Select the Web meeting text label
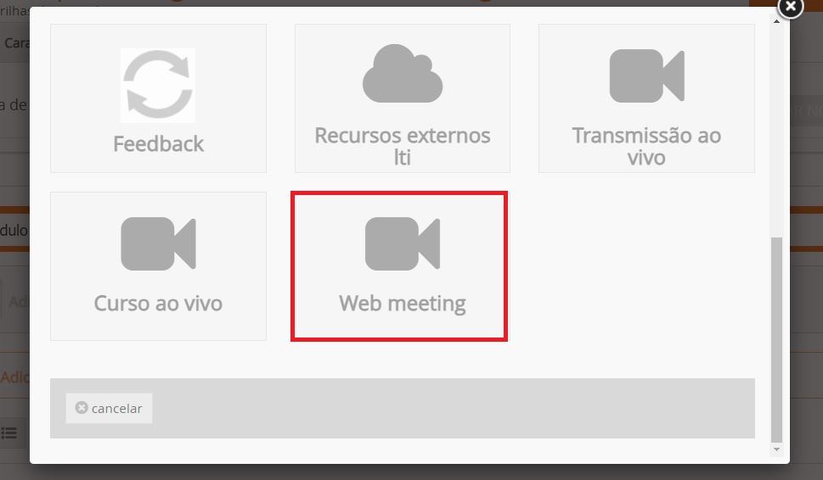The width and height of the screenshot is (823, 480). tap(403, 304)
